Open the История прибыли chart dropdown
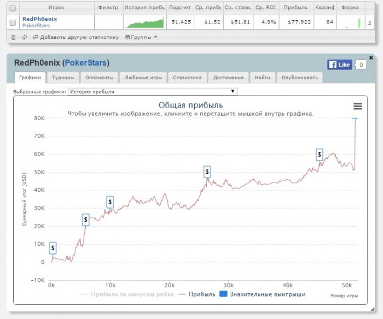383x319 pixels. click(153, 91)
